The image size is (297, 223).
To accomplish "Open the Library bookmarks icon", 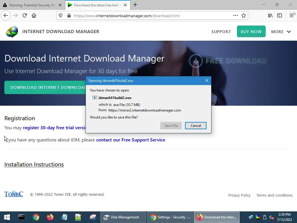I will click(x=270, y=16).
